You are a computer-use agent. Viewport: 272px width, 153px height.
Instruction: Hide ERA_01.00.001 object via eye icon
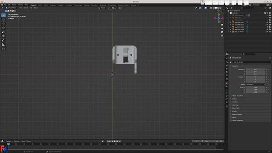[x=267, y=32]
